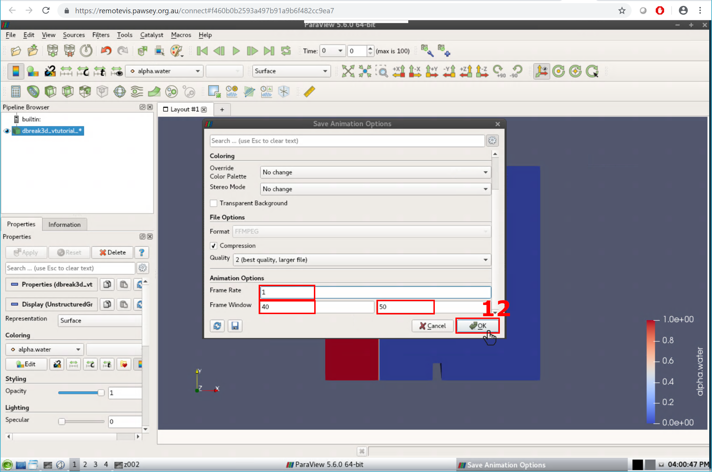Toggle Transparent Background checkbox
The width and height of the screenshot is (712, 472).
click(214, 203)
